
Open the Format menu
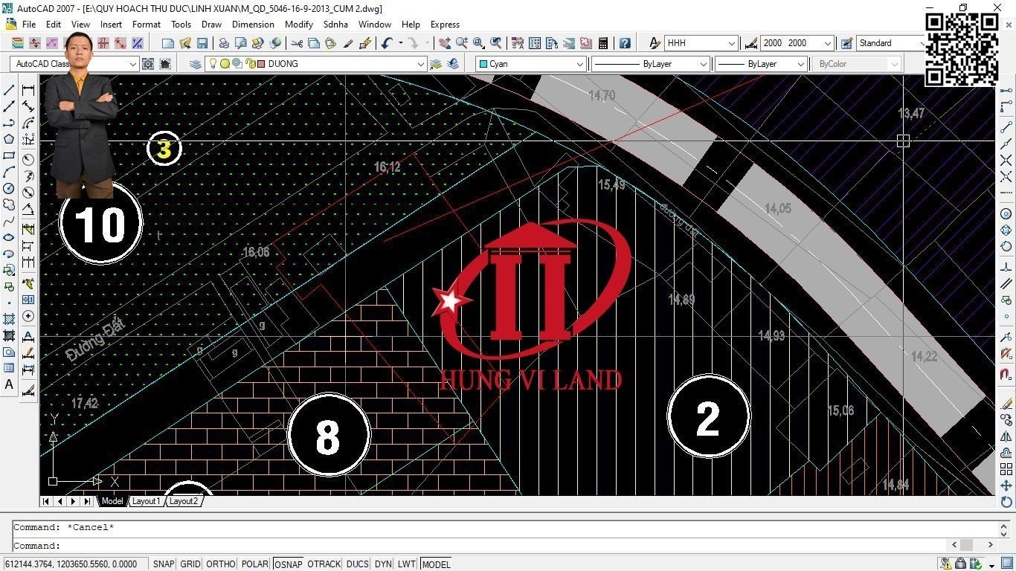click(x=147, y=25)
